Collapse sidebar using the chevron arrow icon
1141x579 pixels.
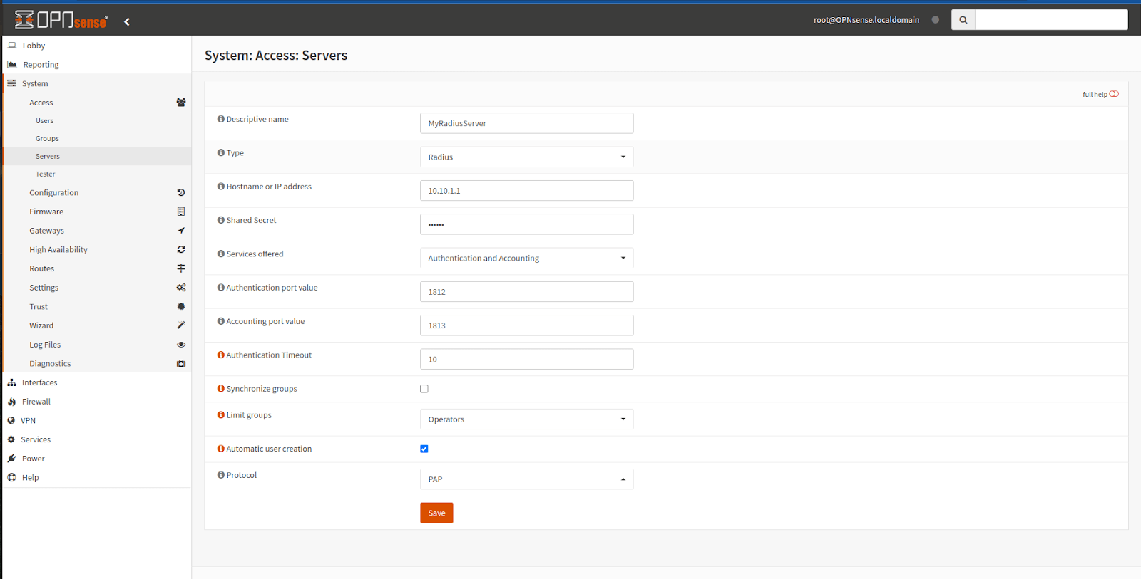(127, 21)
